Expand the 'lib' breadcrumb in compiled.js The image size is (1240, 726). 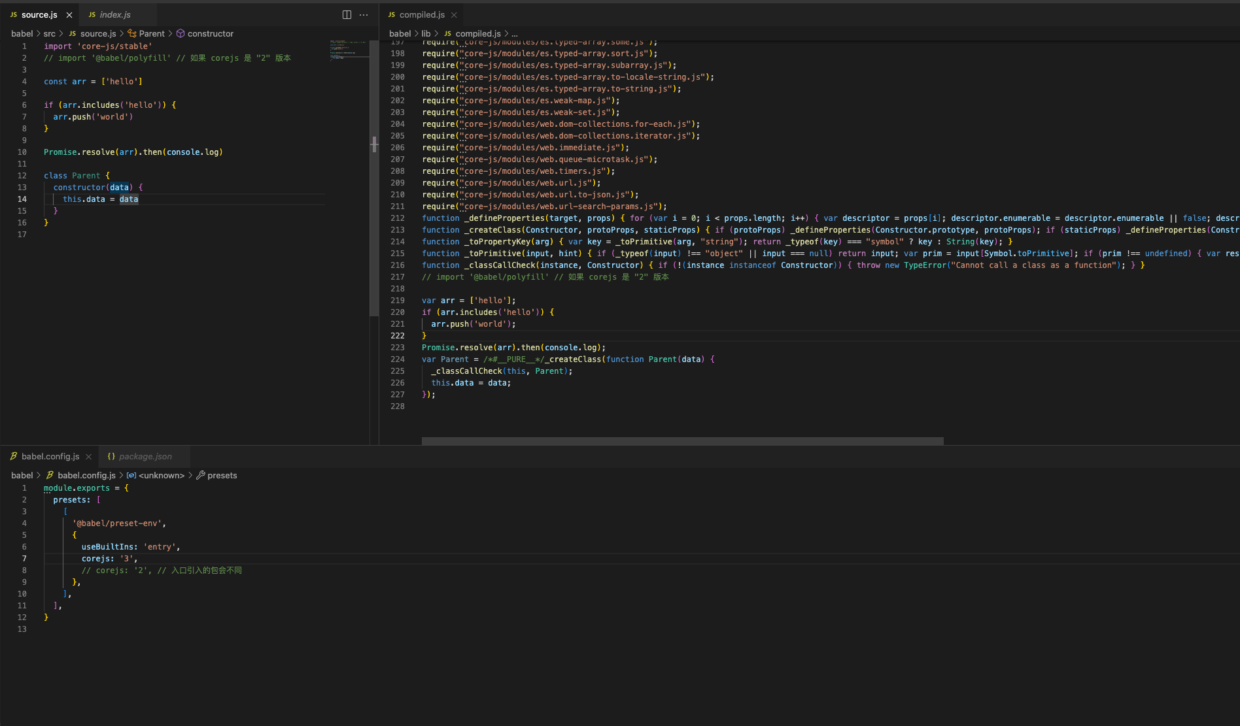tap(426, 34)
